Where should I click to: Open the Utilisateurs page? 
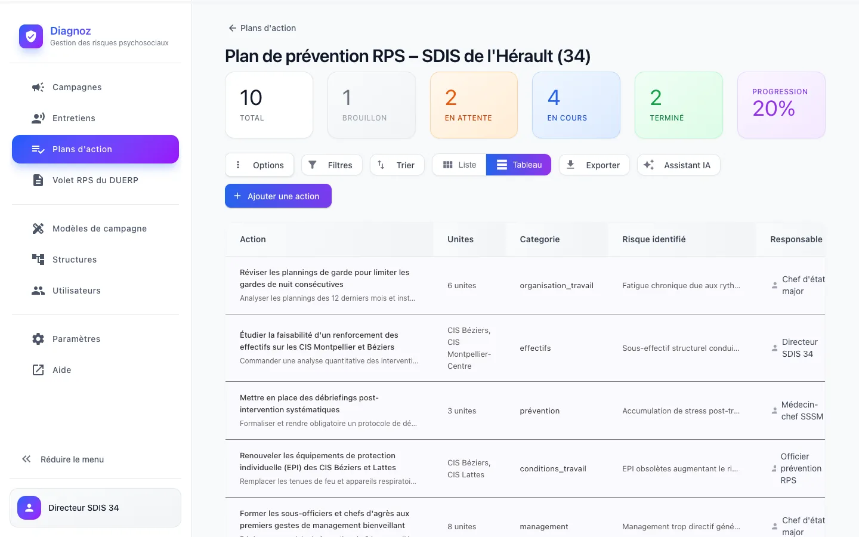[x=95, y=291]
